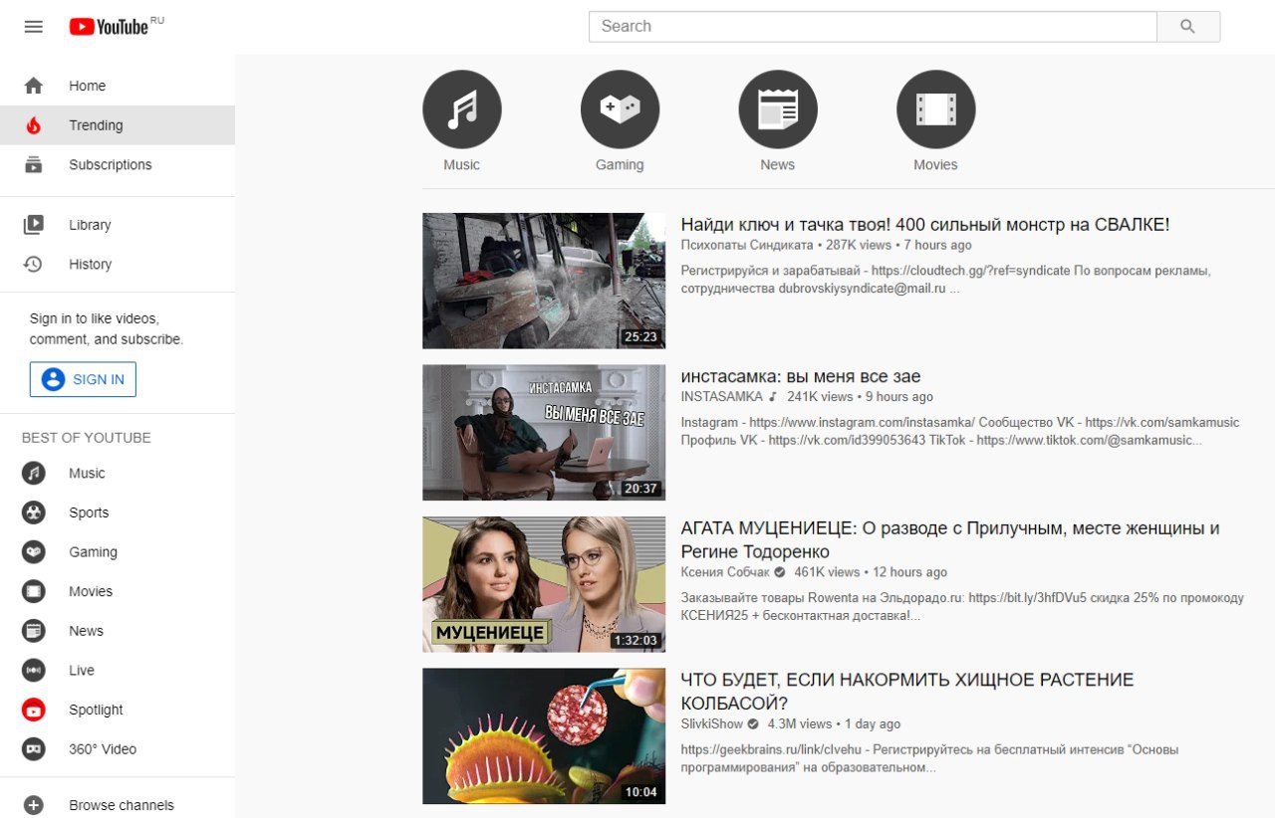The image size is (1275, 818).
Task: Open video title 'инстасамка: вы меня все зае'
Action: pos(801,376)
